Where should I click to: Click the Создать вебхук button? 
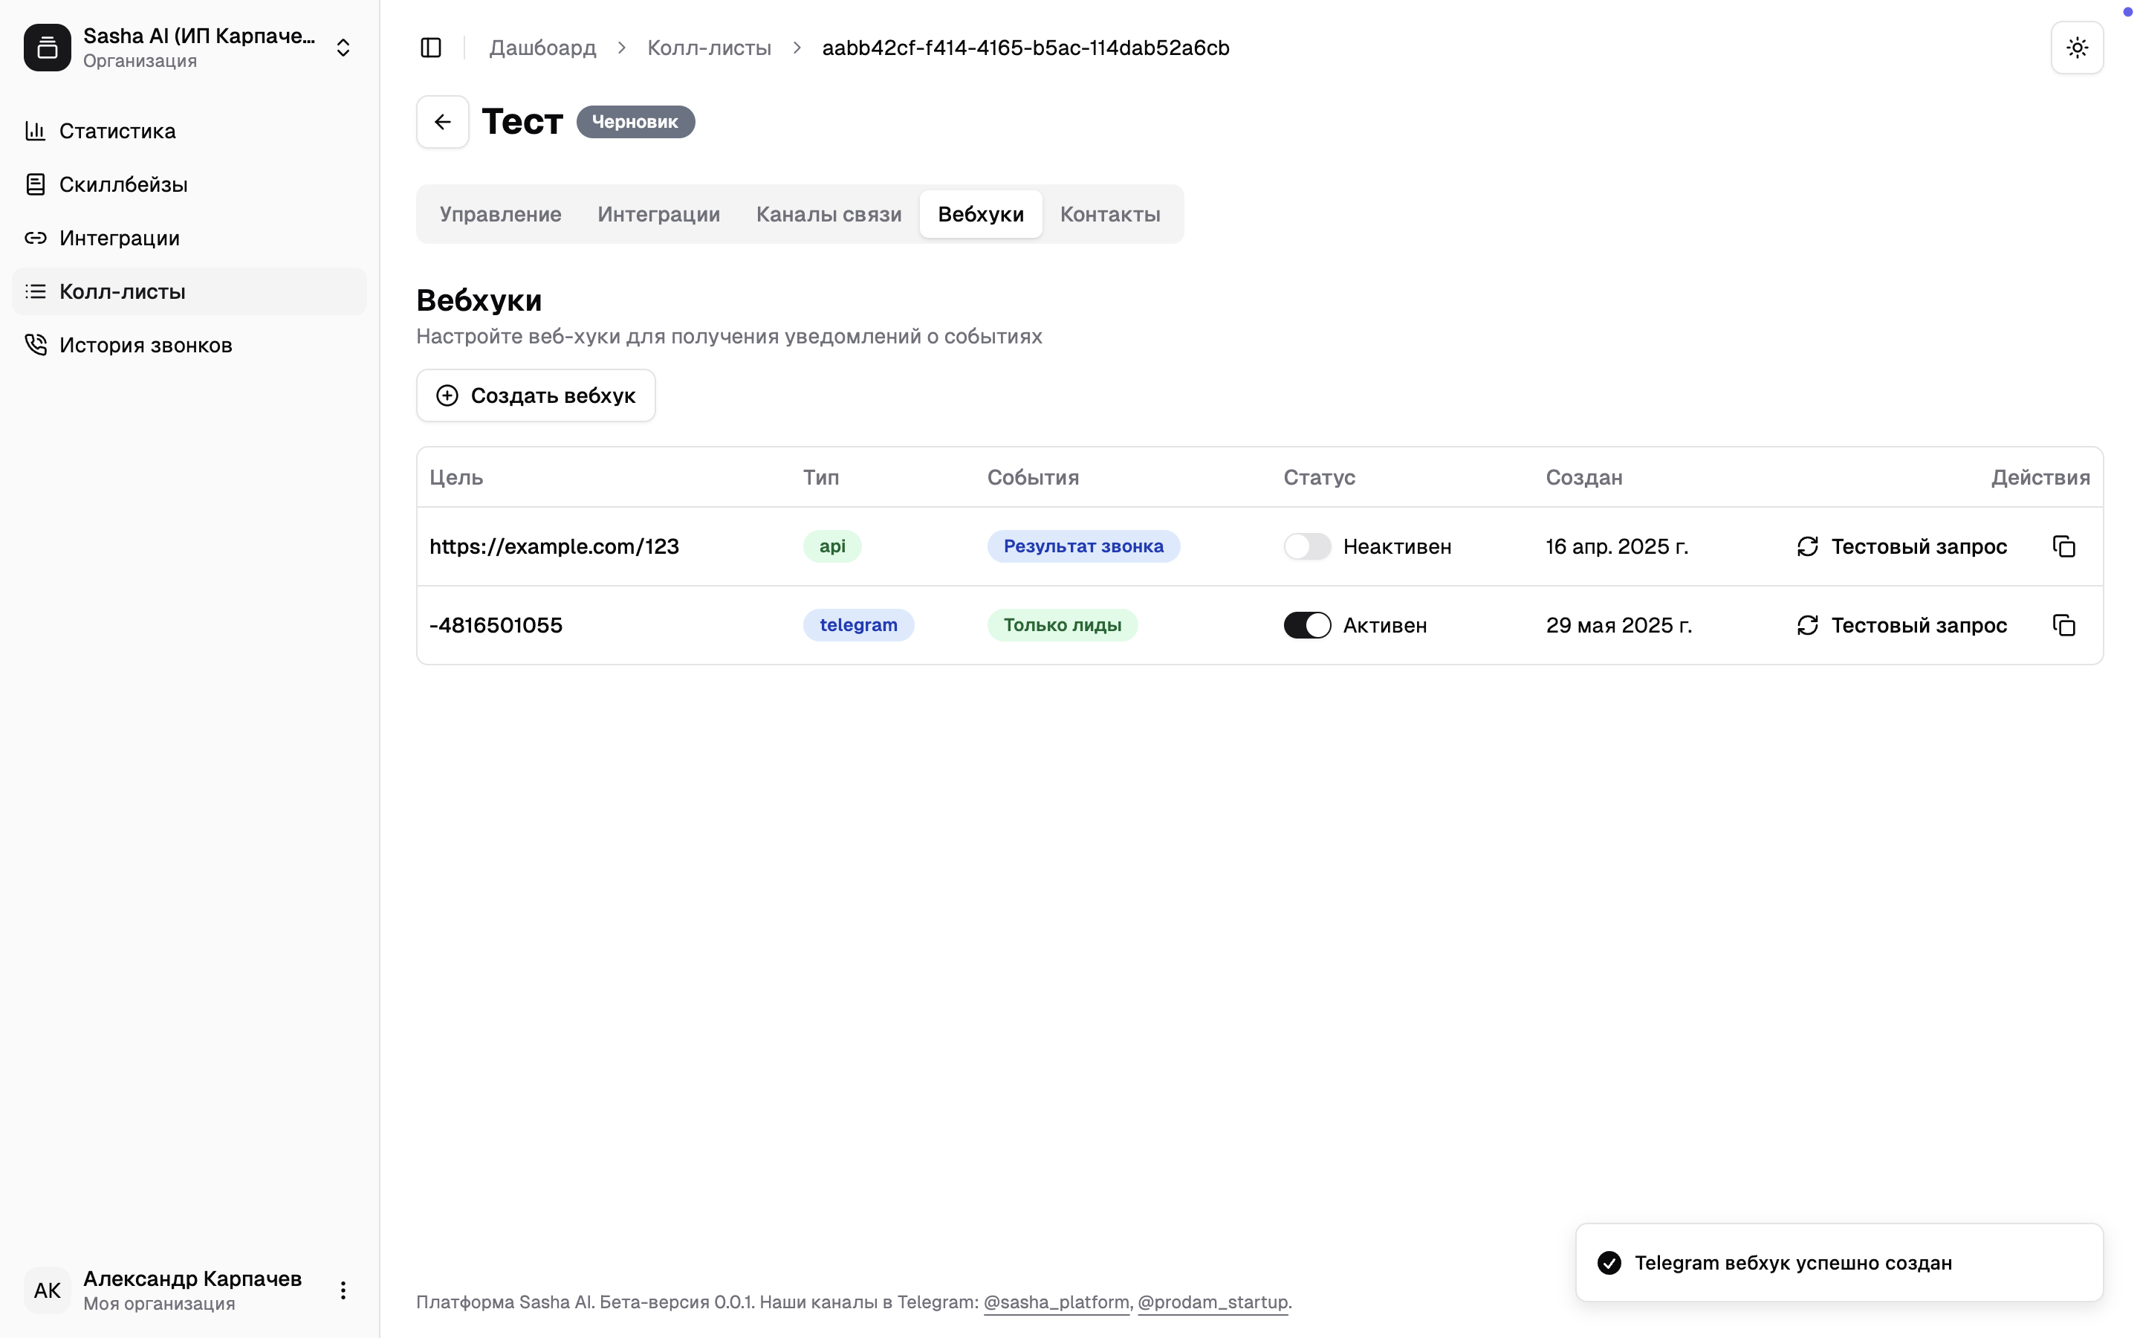click(536, 395)
